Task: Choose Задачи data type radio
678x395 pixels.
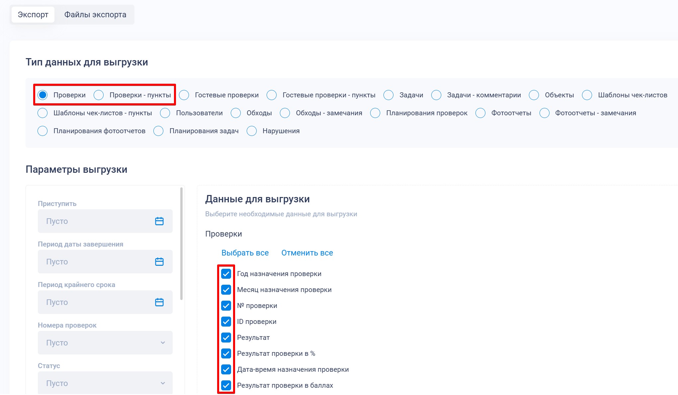Action: (x=388, y=95)
